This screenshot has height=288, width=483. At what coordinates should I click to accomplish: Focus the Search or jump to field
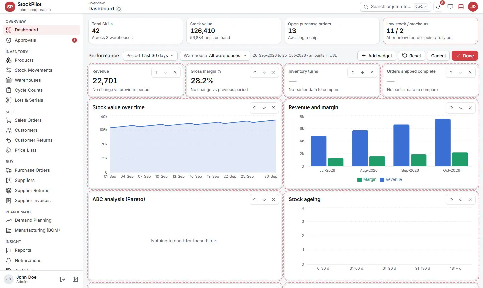(x=395, y=7)
